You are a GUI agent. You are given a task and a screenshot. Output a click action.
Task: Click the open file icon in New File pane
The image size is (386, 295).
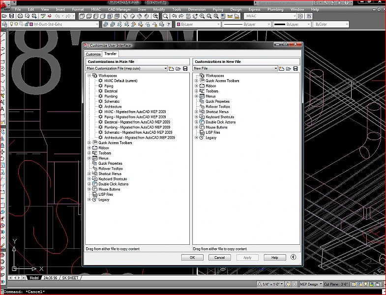(289, 68)
